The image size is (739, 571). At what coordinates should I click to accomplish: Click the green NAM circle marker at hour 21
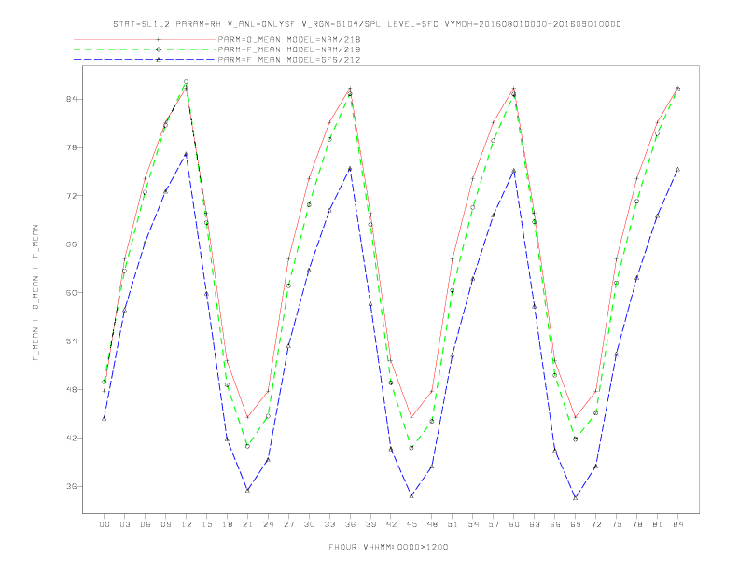point(247,446)
